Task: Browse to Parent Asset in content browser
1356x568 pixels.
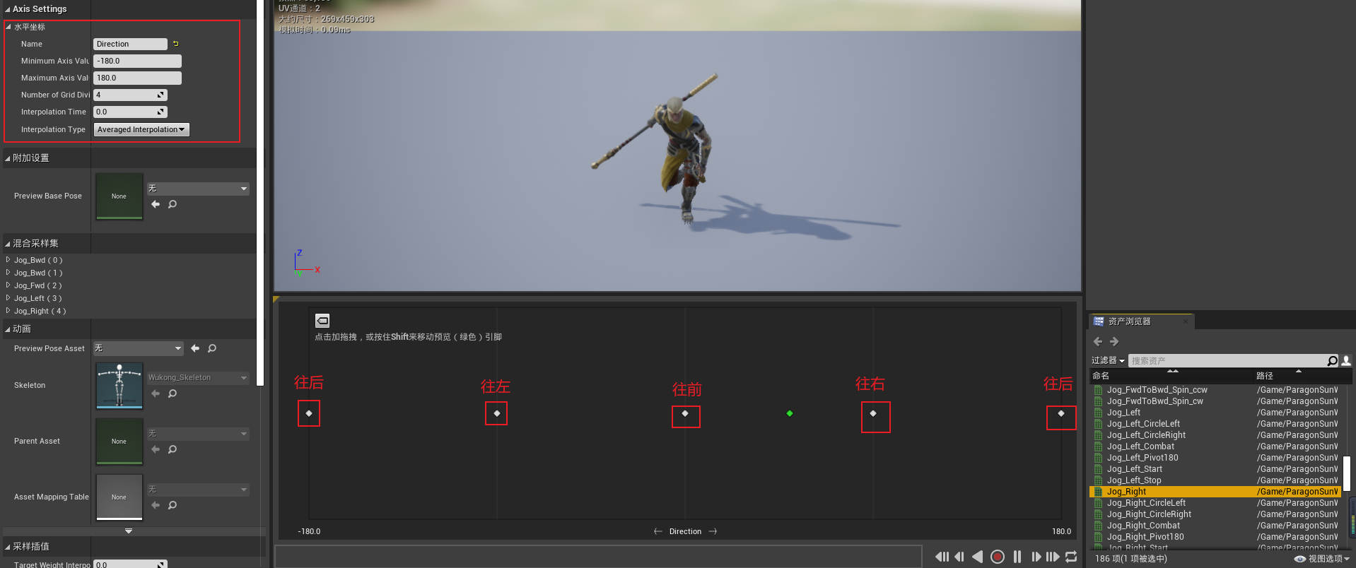Action: click(173, 449)
